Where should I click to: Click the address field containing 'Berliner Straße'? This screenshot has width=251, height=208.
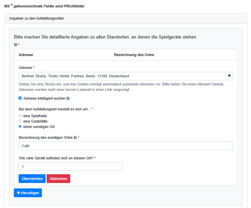(122, 76)
